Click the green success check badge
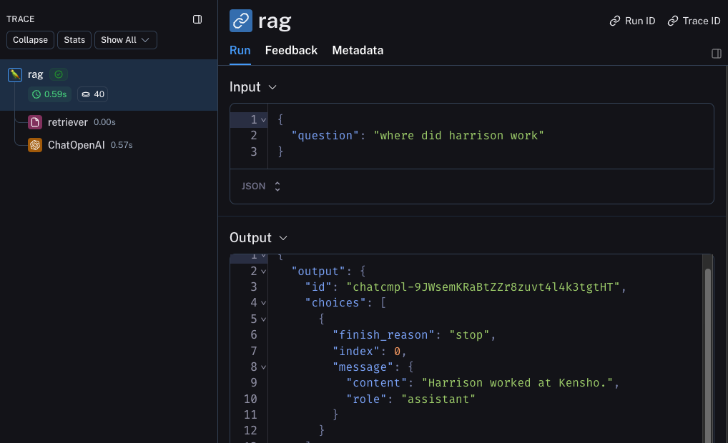This screenshot has height=443, width=728. [59, 74]
